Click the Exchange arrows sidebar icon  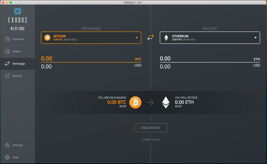pos(7,63)
